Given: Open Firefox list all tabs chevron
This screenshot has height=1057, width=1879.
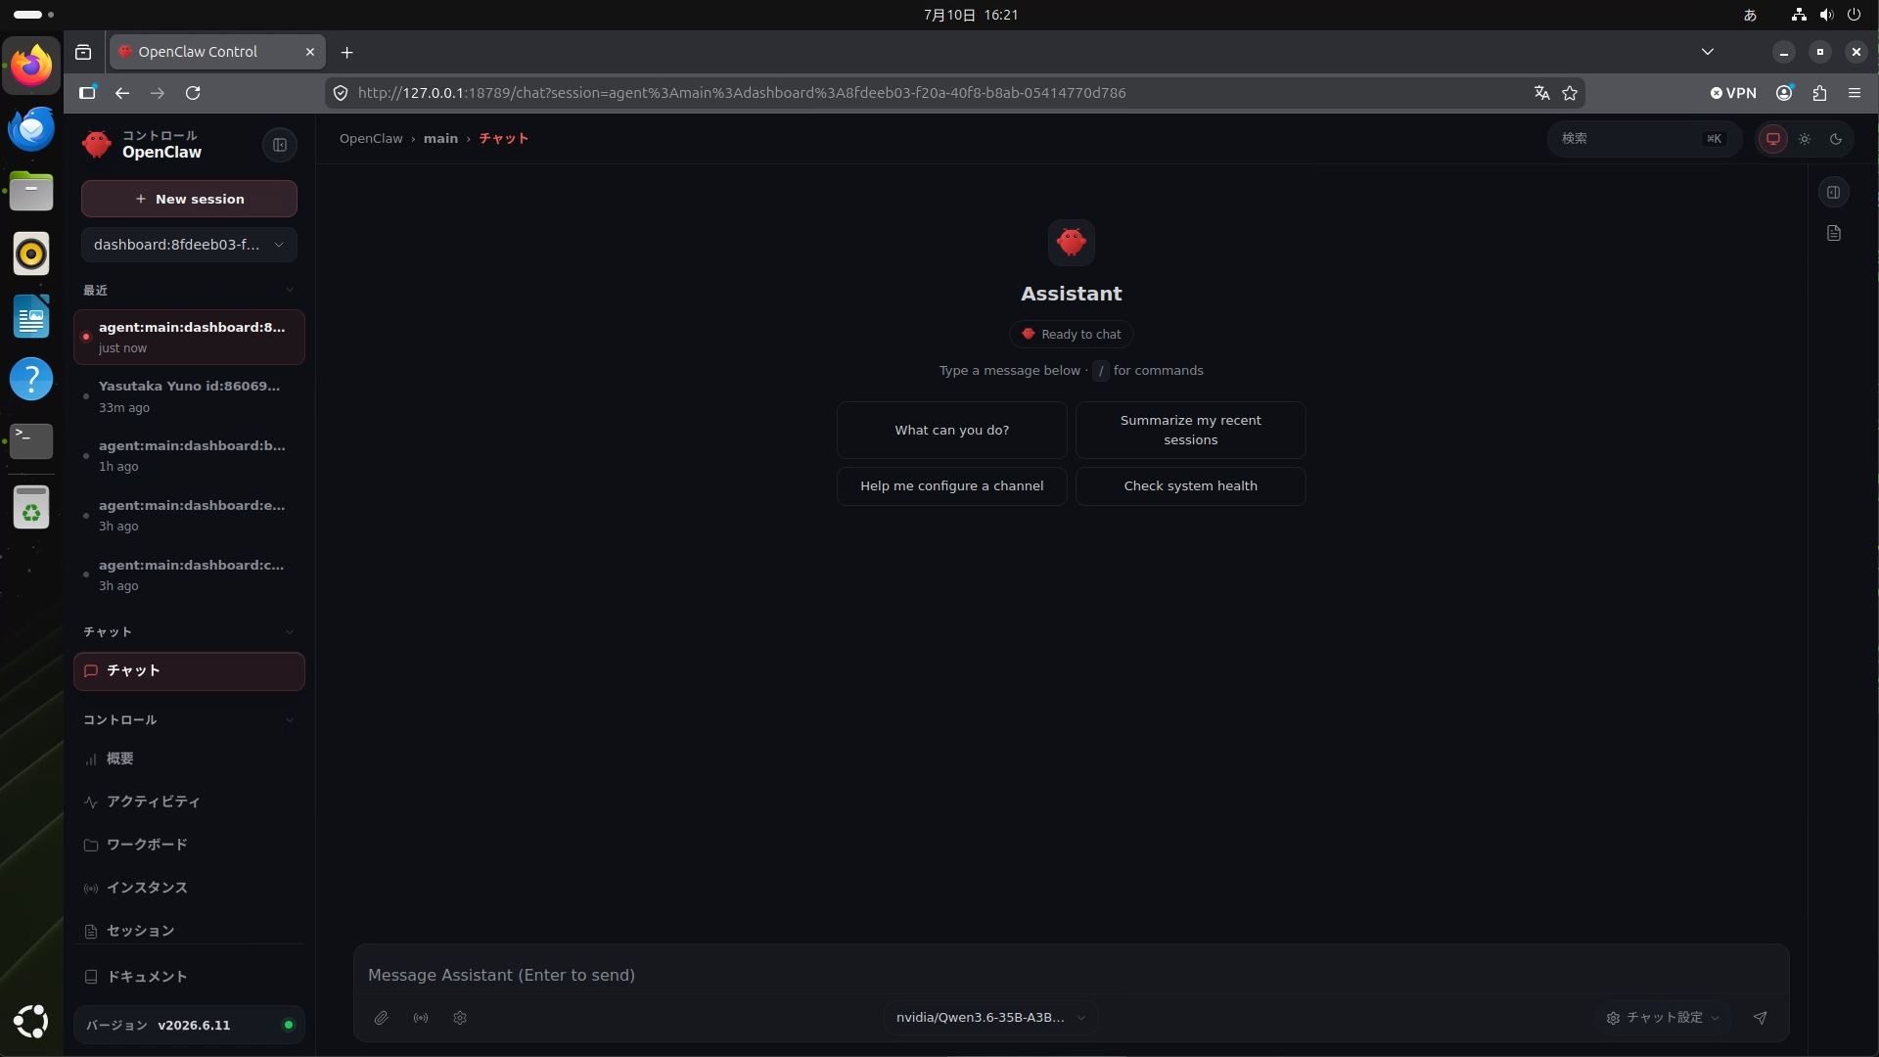Looking at the screenshot, I should pyautogui.click(x=1708, y=52).
